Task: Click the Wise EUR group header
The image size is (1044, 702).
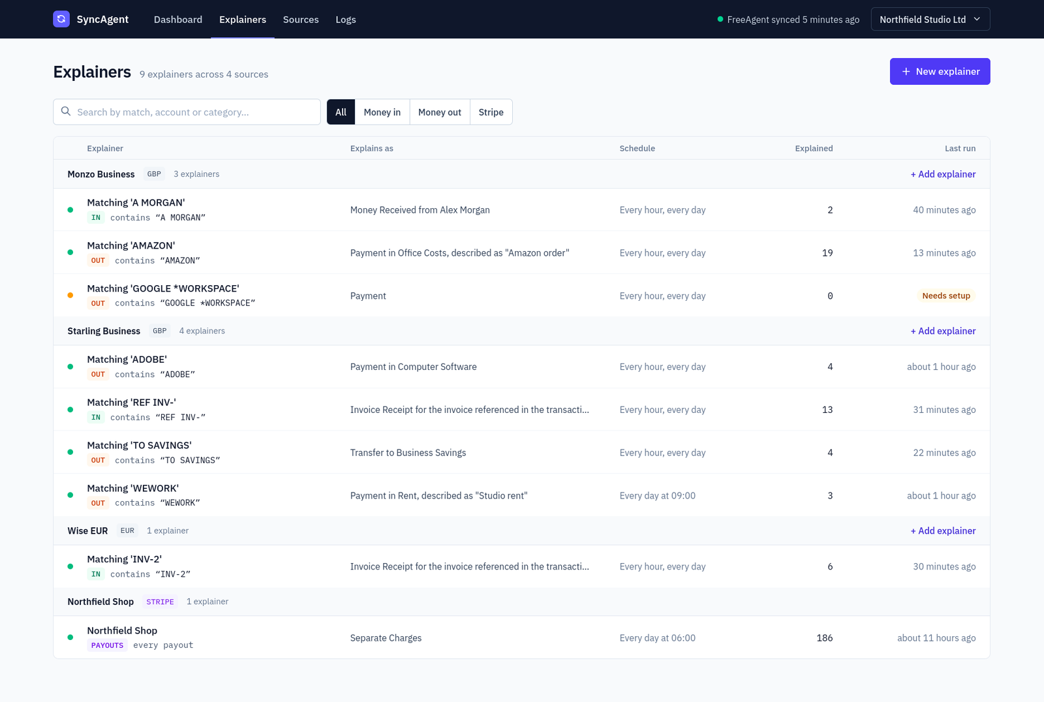Action: pos(521,530)
